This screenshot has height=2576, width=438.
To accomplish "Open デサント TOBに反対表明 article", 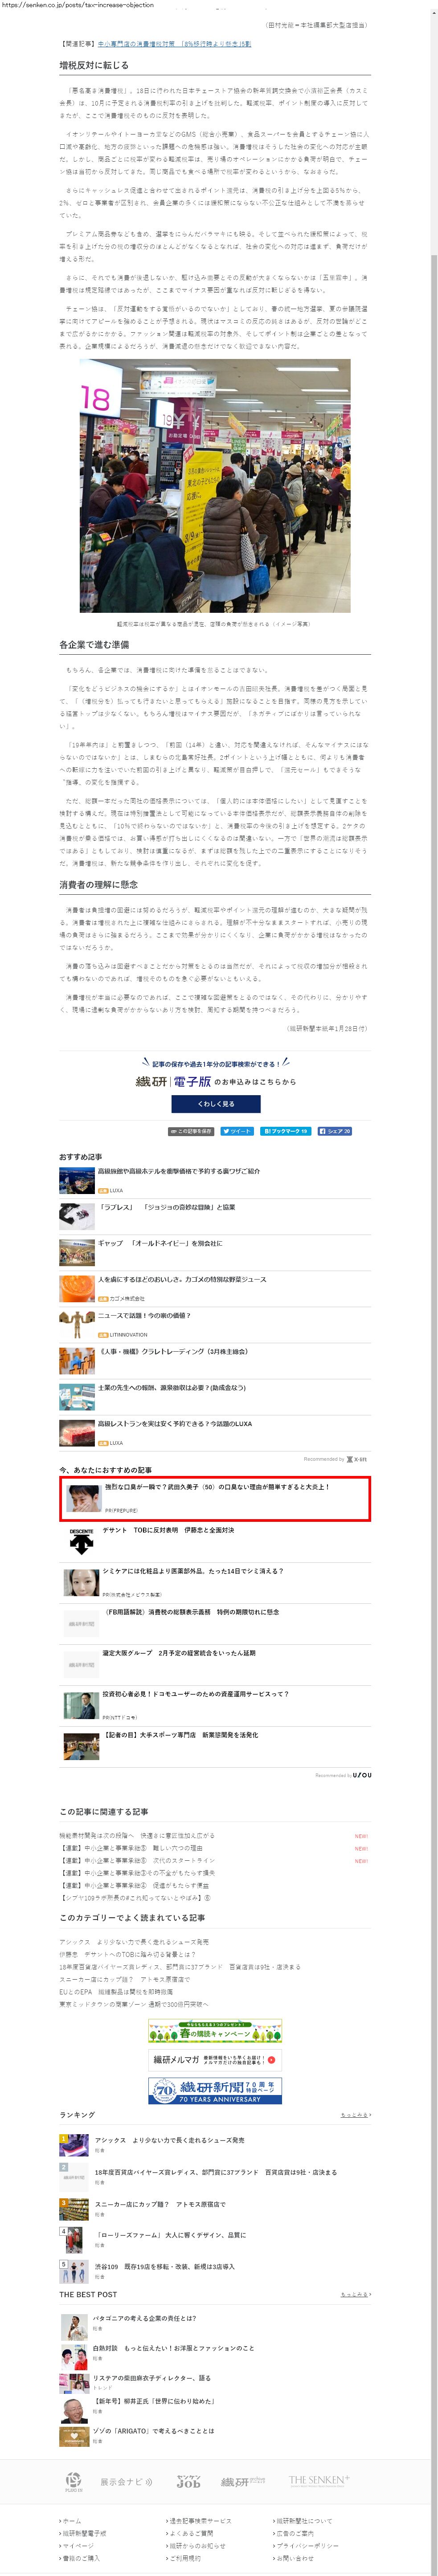I will (x=168, y=1530).
